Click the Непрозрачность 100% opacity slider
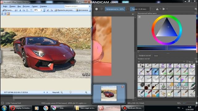The image size is (198, 111). coord(115,9)
